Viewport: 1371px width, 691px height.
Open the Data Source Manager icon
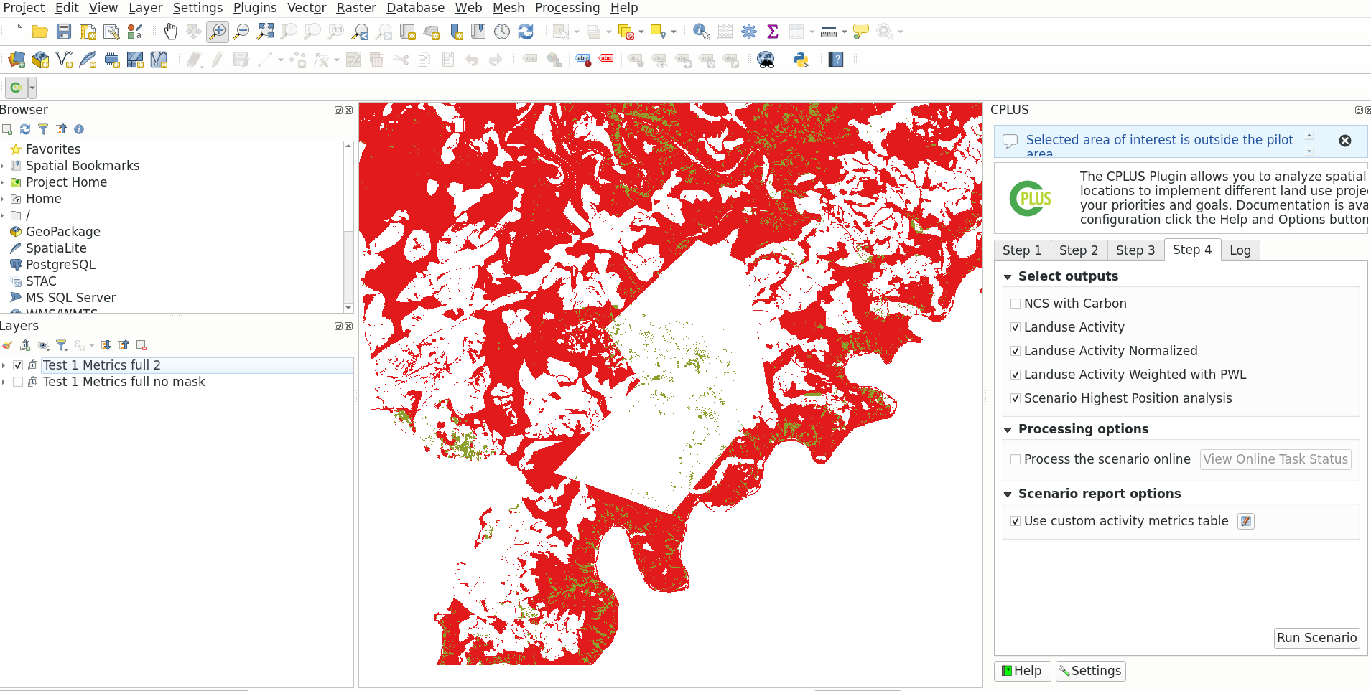click(17, 60)
